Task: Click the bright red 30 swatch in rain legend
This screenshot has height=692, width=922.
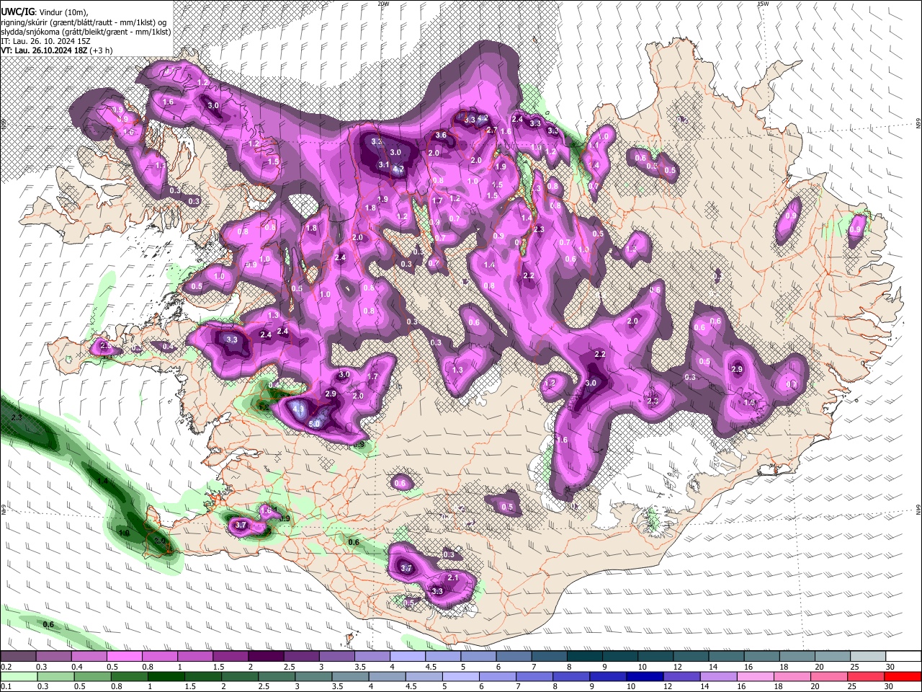Action: pos(903,677)
